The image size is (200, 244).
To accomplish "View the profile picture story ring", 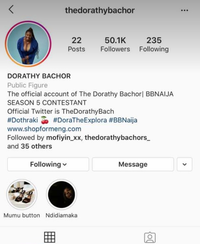I will [x=28, y=44].
